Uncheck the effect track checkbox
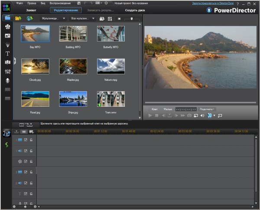Viewport: 260px width, 210px height. 26,161
